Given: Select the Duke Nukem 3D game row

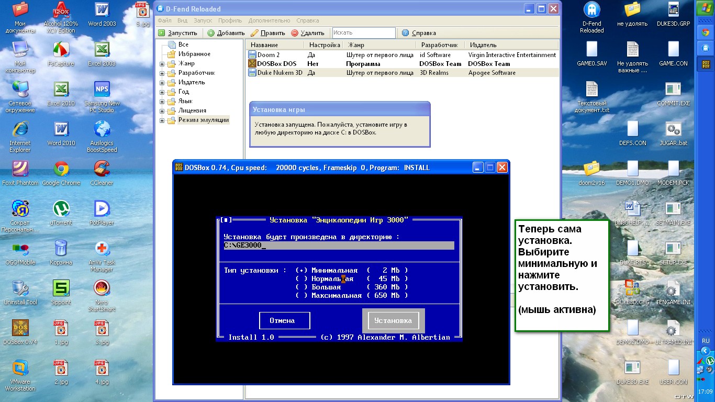Looking at the screenshot, I should pos(403,73).
